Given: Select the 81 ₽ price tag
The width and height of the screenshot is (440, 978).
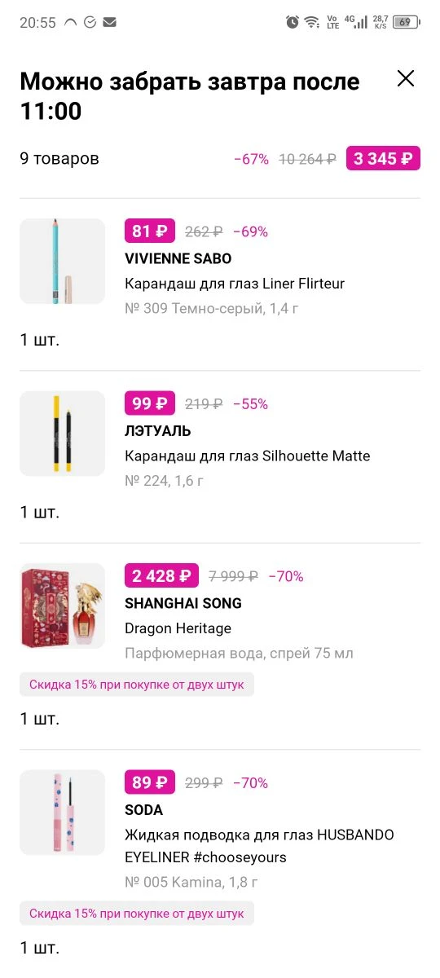Looking at the screenshot, I should coord(150,231).
